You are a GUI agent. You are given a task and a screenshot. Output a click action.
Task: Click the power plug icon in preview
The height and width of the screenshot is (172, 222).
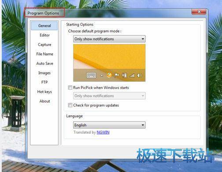(124, 75)
